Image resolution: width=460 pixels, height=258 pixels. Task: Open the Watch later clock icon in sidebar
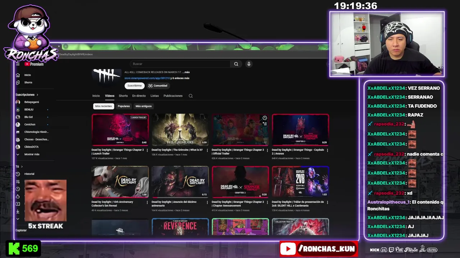click(18, 189)
